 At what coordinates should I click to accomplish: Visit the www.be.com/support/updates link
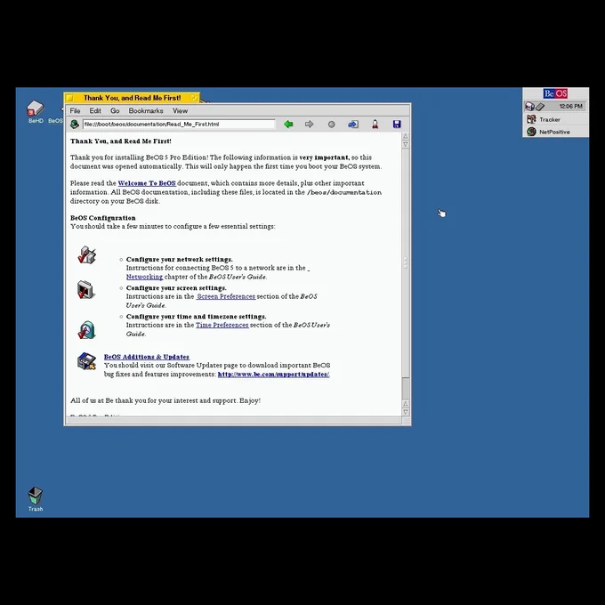(x=273, y=375)
